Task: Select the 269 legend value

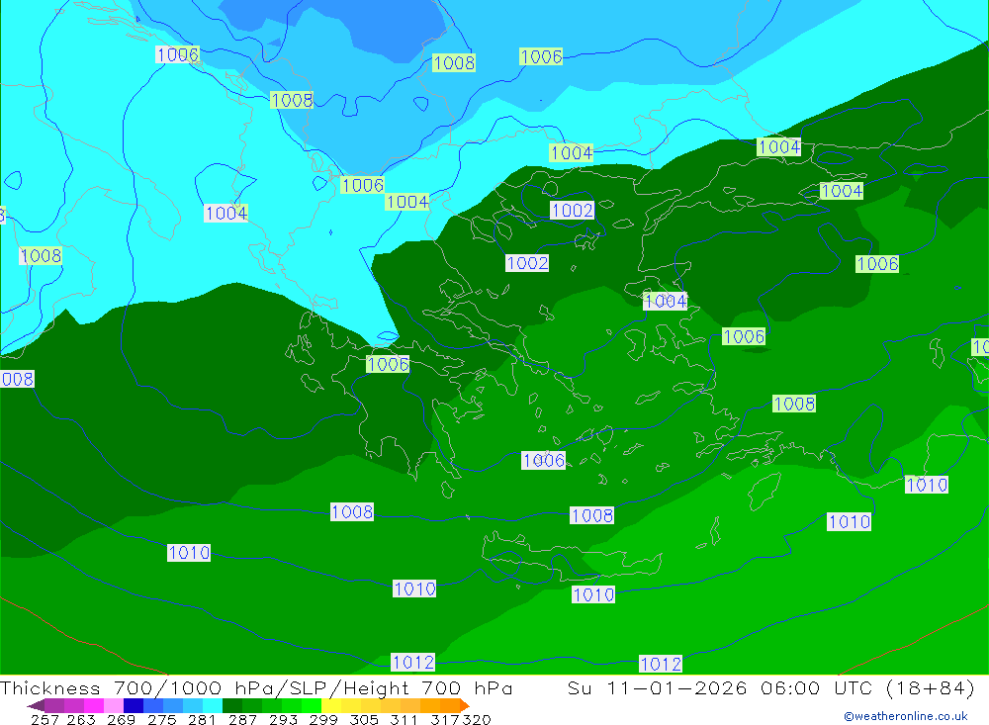Action: 121,719
